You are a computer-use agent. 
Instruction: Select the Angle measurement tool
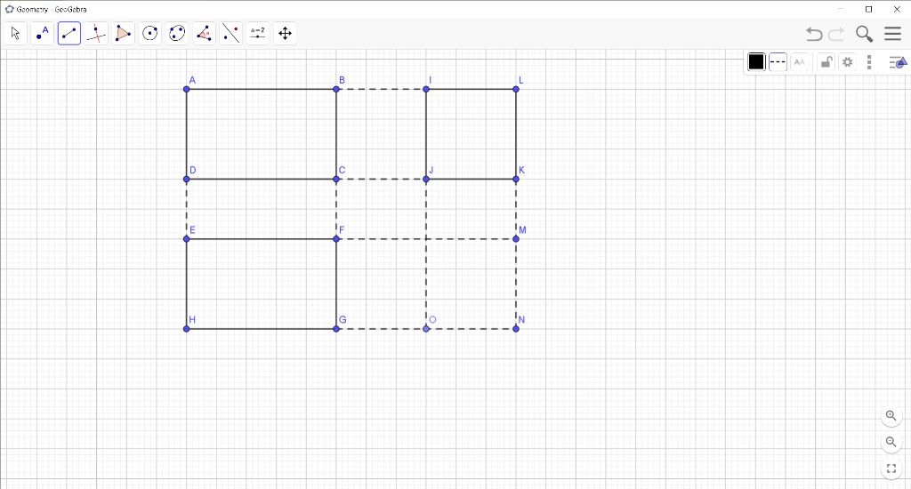(204, 33)
